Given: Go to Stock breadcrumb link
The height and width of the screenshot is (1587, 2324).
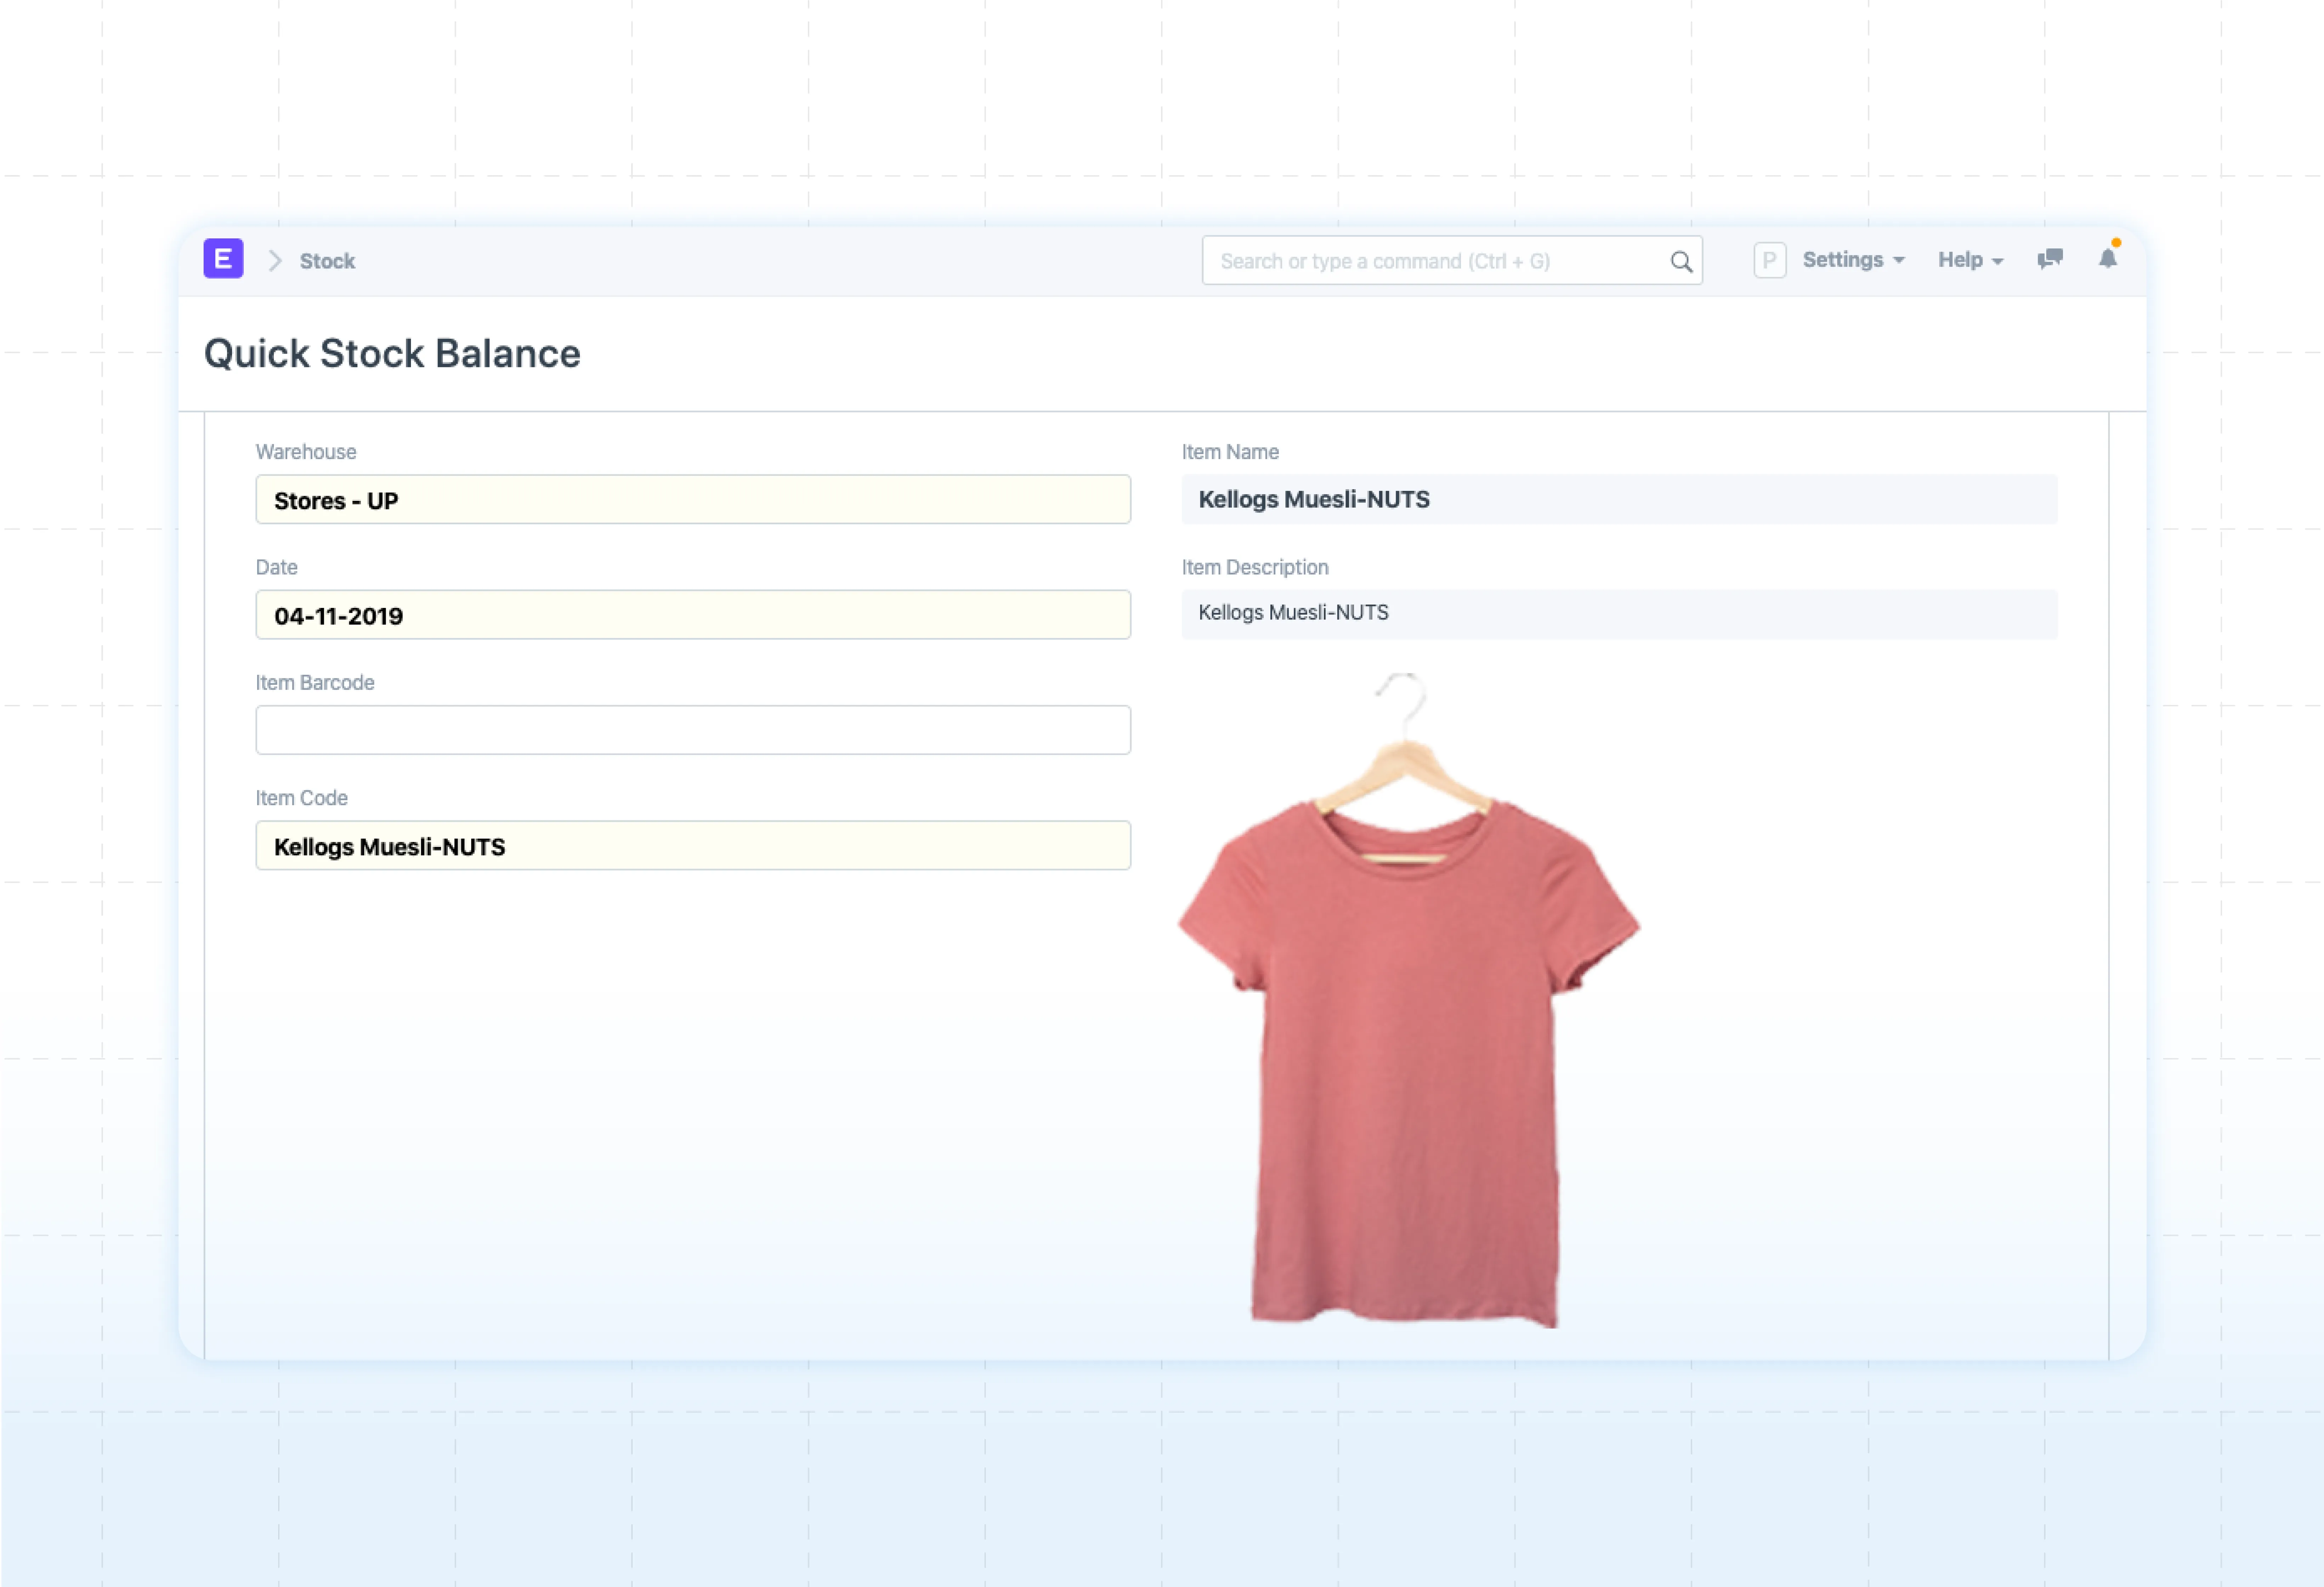Looking at the screenshot, I should point(327,261).
